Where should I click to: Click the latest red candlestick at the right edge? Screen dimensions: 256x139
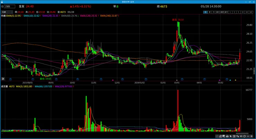pyautogui.click(x=240, y=56)
